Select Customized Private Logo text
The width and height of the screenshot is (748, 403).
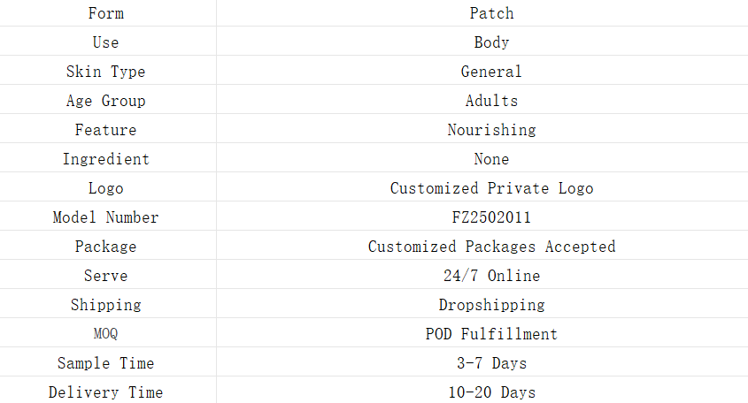pos(491,188)
